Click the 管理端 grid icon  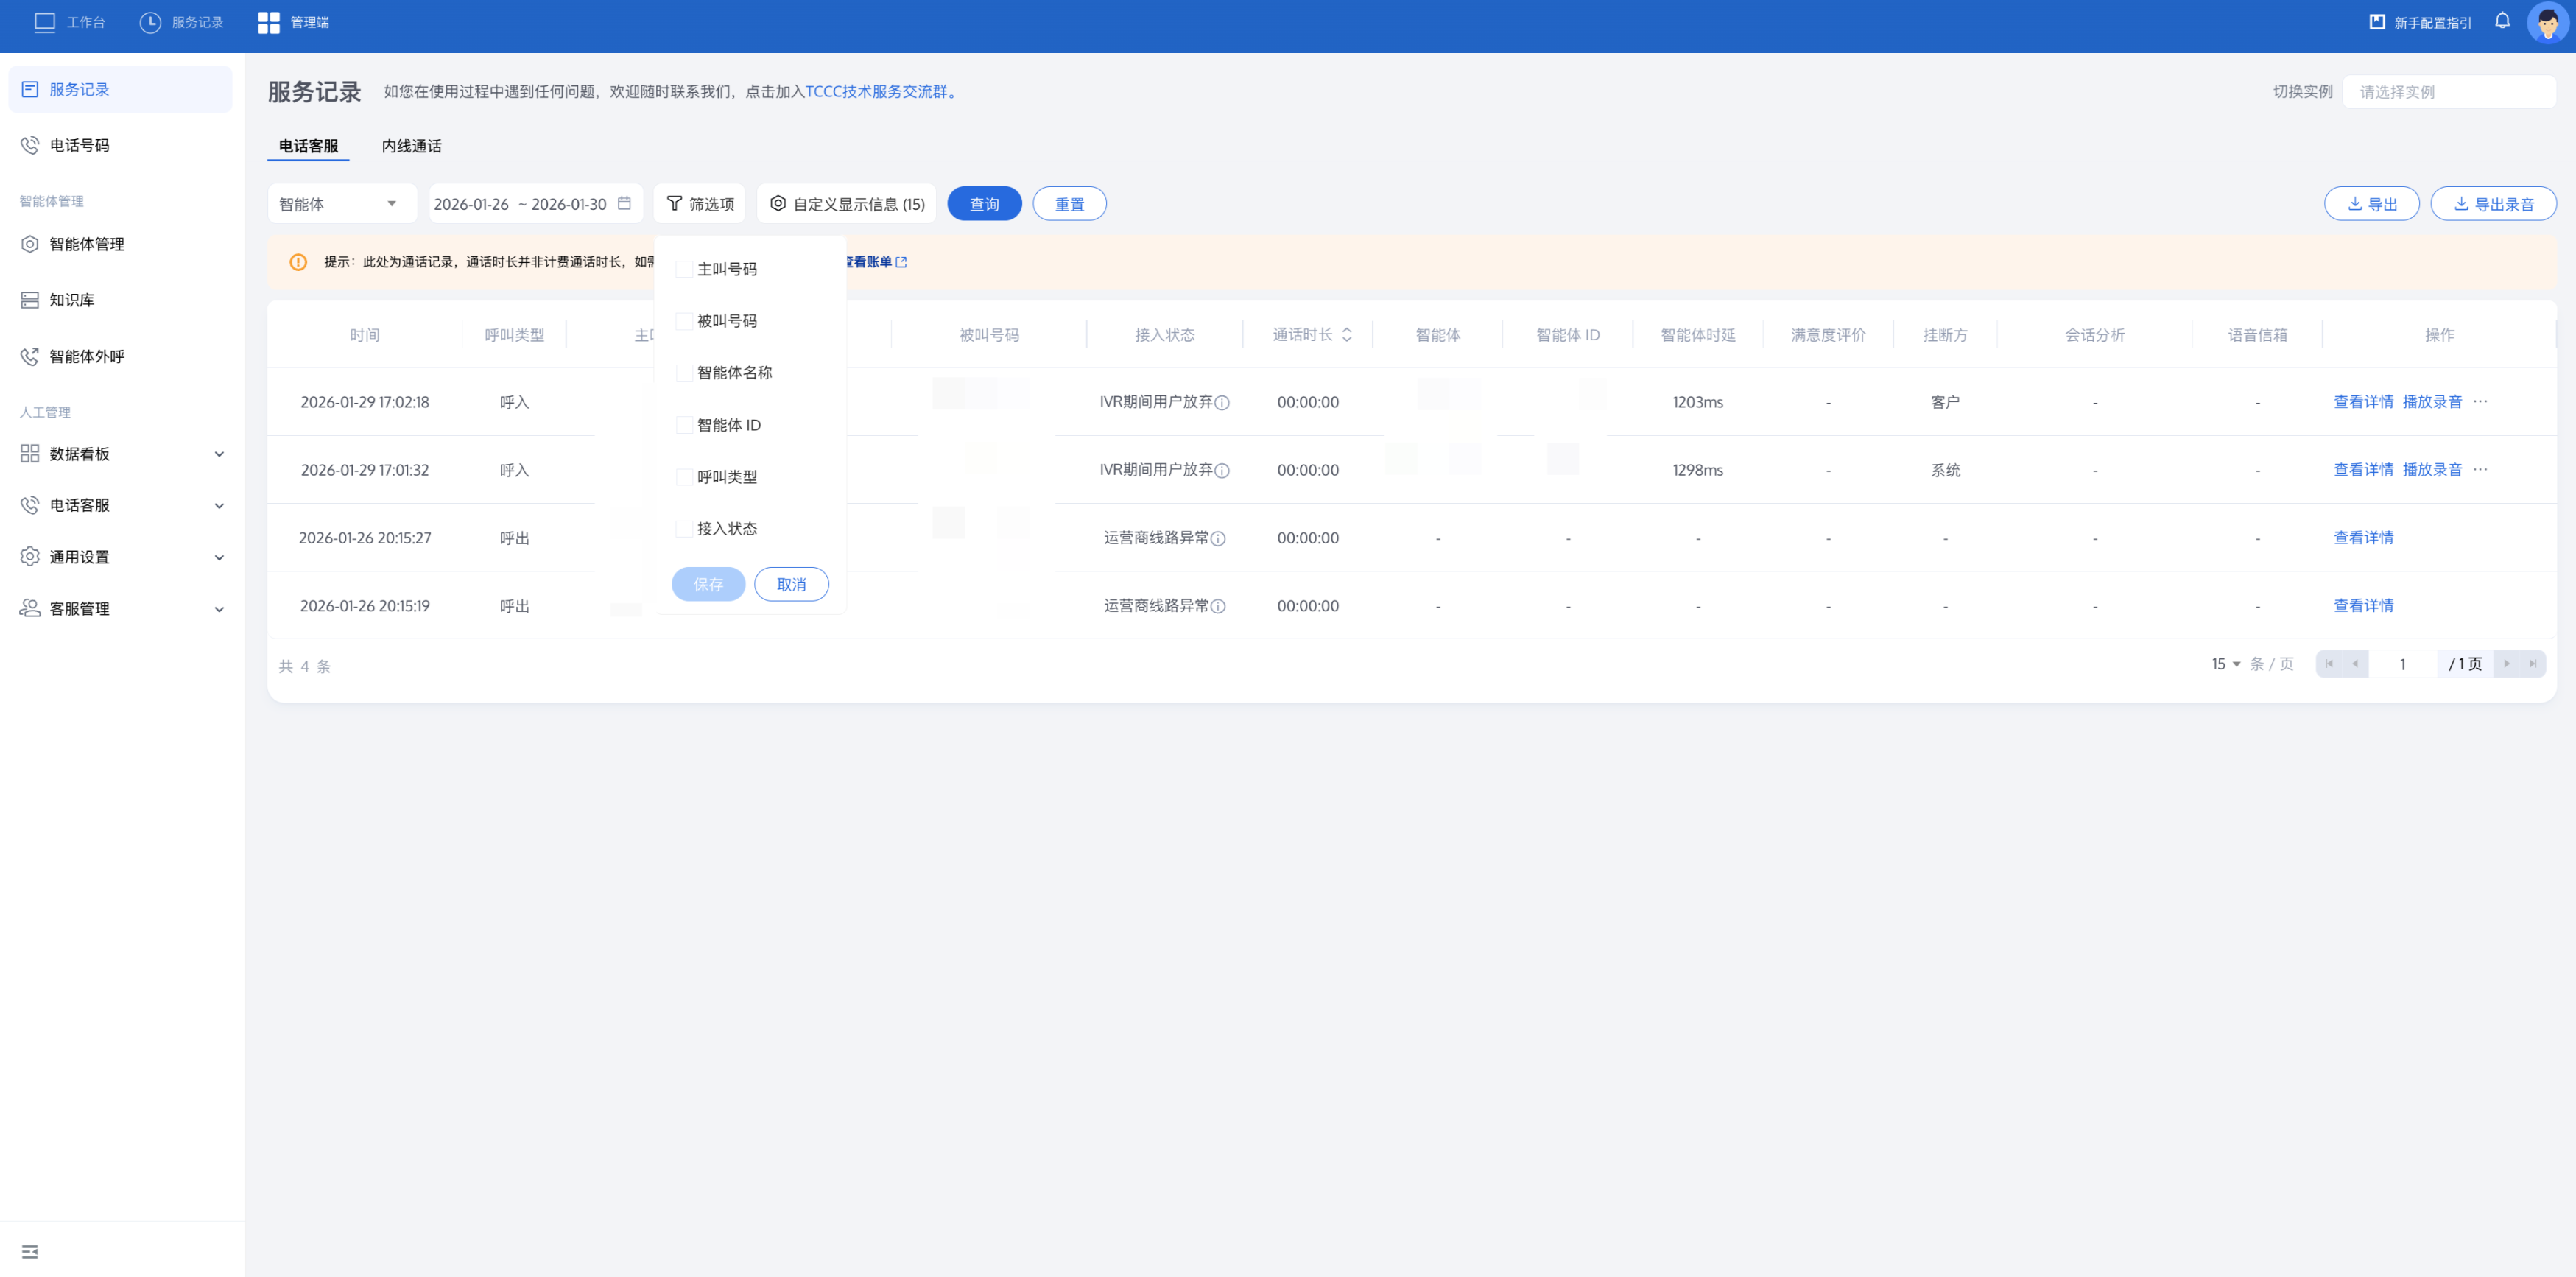pyautogui.click(x=268, y=22)
